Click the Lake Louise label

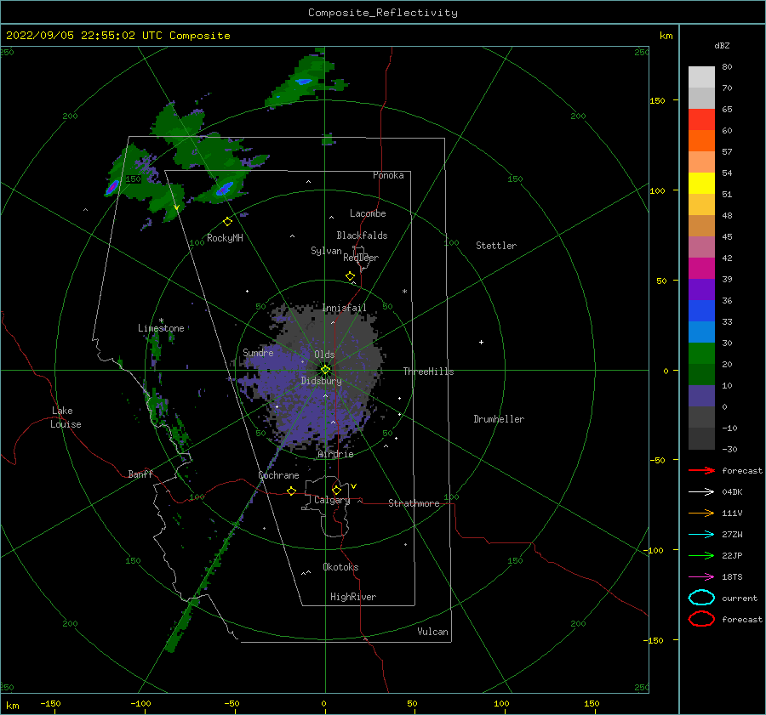(66, 417)
